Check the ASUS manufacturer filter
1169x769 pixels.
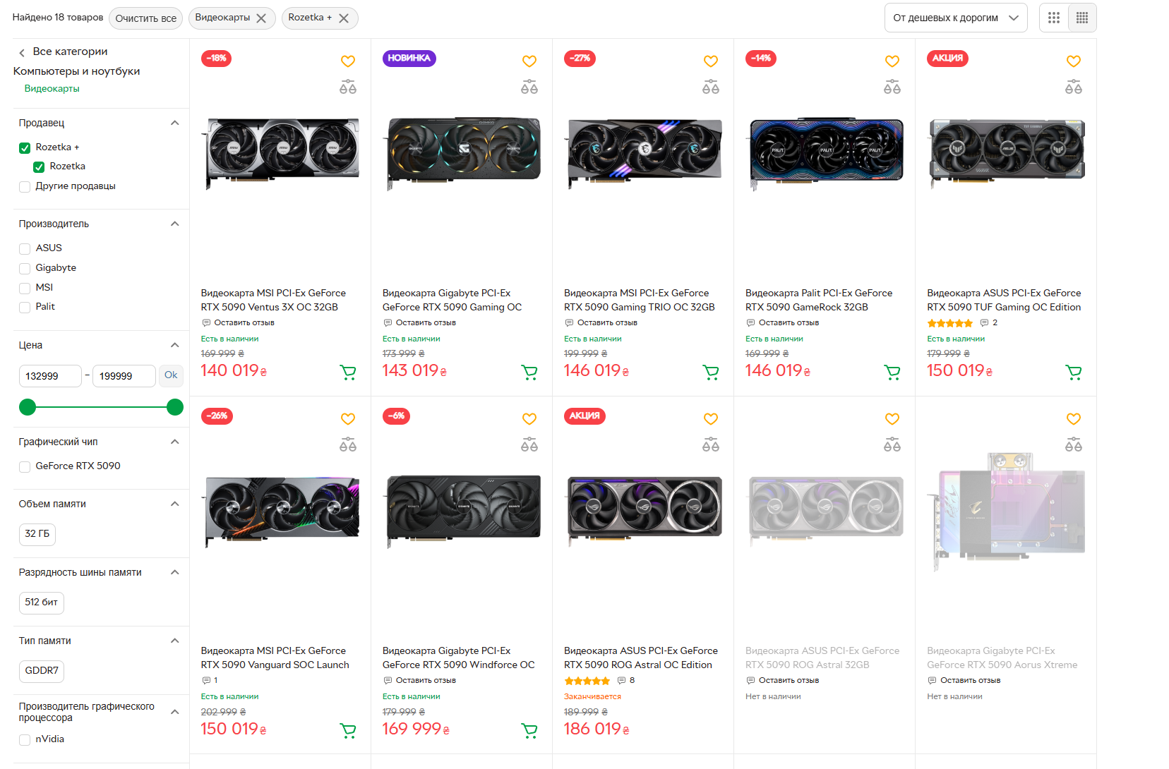25,248
